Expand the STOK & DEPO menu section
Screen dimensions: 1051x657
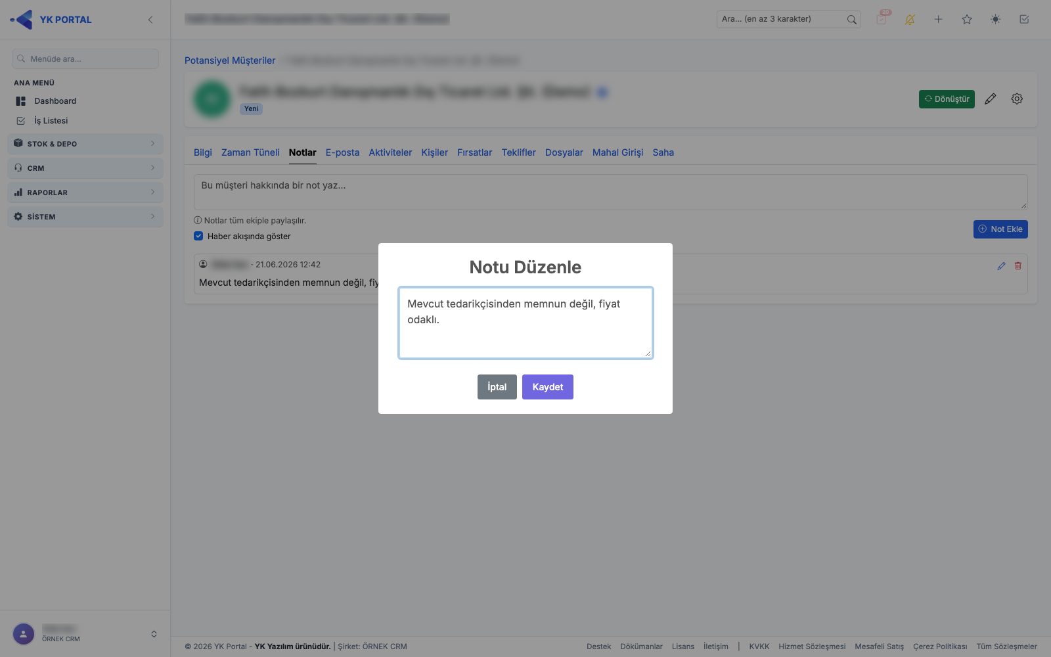tap(85, 143)
